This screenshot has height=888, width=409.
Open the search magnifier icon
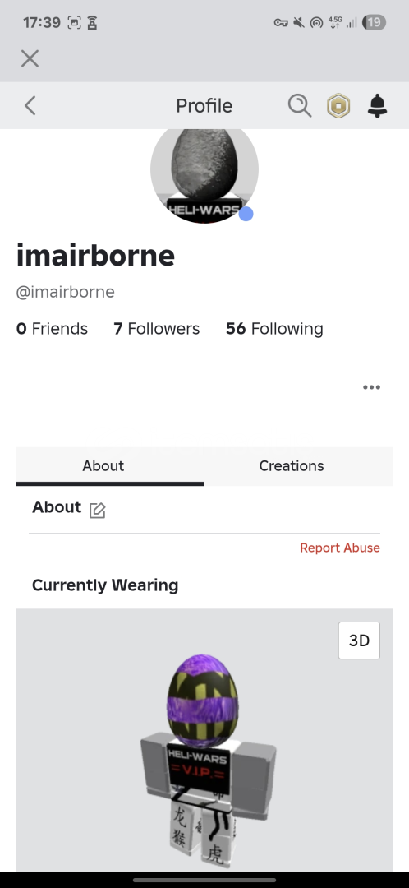pos(299,105)
